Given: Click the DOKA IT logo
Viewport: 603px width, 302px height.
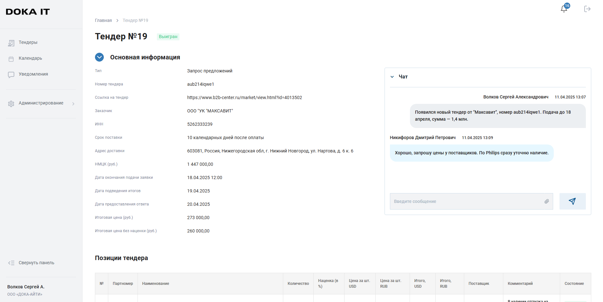Looking at the screenshot, I should click(28, 12).
